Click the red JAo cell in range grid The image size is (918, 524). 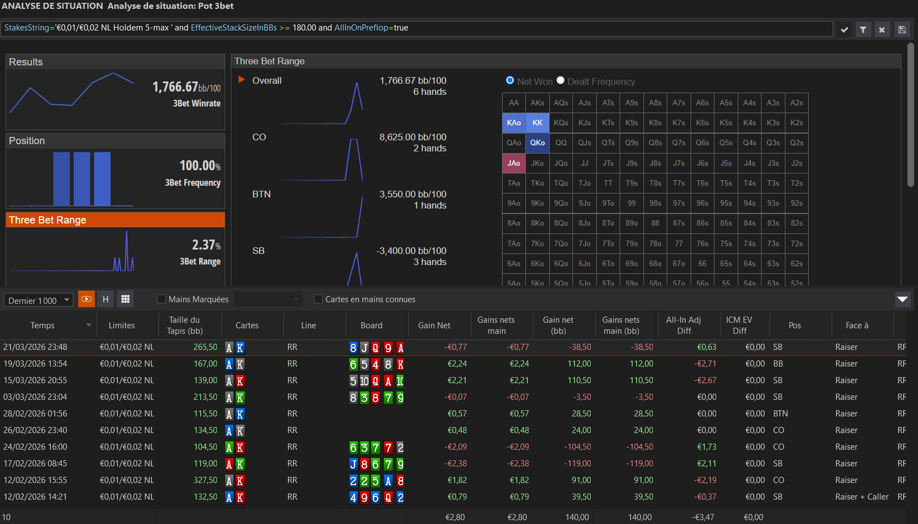coord(514,163)
